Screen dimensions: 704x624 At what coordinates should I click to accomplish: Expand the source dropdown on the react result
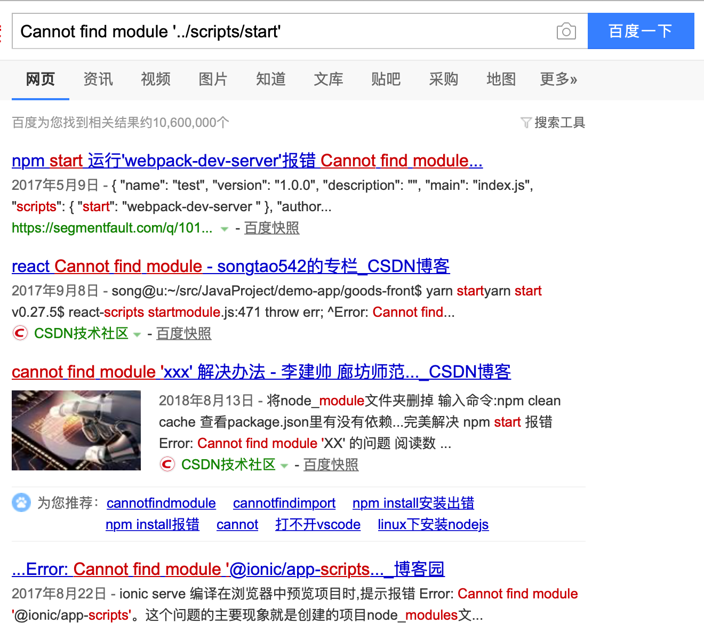(x=138, y=333)
